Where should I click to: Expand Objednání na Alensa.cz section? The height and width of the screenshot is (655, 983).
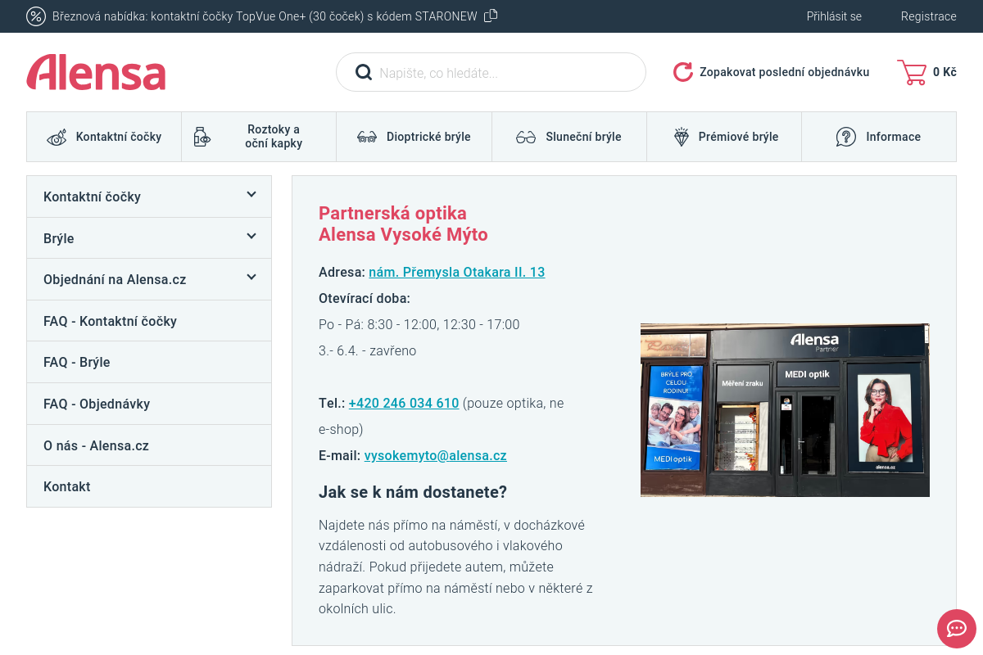(x=251, y=278)
